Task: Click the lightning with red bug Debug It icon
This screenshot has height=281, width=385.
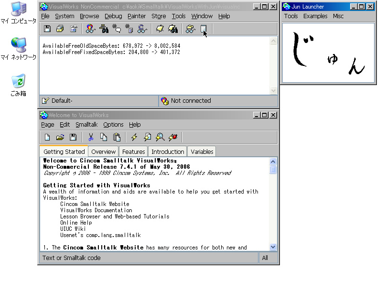Action: pyautogui.click(x=173, y=137)
